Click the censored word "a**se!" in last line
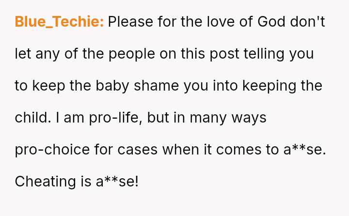The image size is (349, 216). click(x=117, y=182)
